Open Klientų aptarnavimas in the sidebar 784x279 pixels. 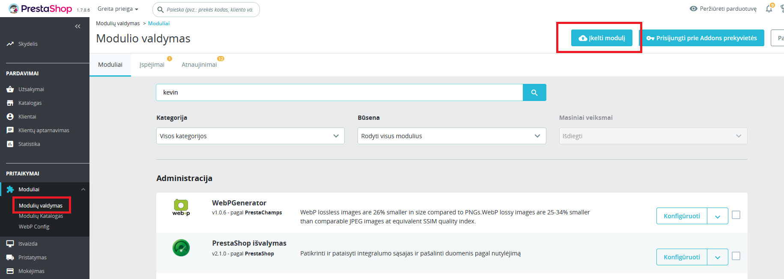(44, 130)
